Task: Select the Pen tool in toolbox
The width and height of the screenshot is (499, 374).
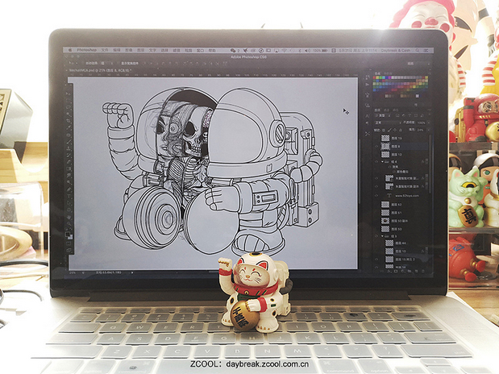Action: (x=68, y=189)
